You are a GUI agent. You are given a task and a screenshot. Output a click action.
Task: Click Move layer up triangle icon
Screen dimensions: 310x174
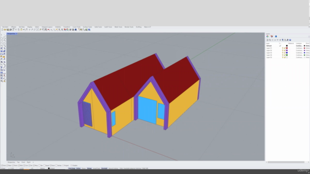click(275, 40)
